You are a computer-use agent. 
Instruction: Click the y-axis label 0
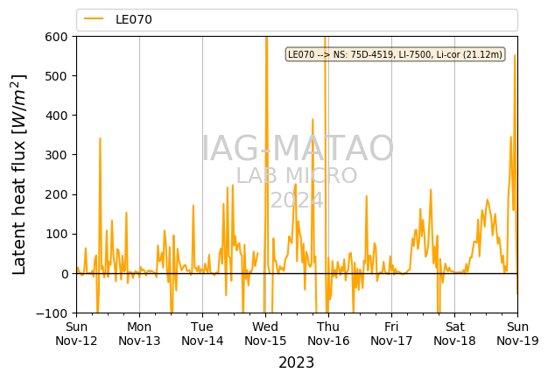64,274
